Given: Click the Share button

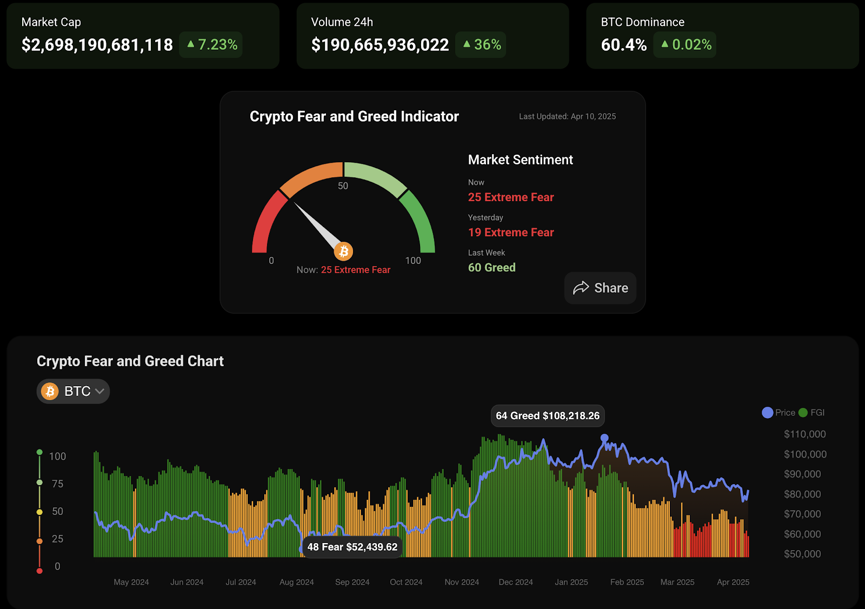Looking at the screenshot, I should click(600, 288).
